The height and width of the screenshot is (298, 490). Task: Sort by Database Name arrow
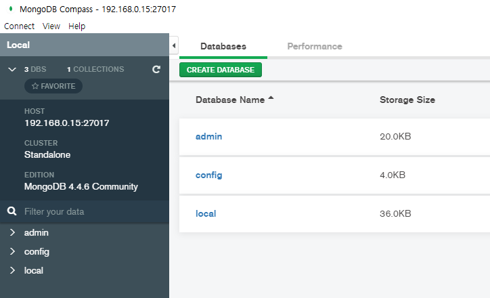[x=271, y=98]
